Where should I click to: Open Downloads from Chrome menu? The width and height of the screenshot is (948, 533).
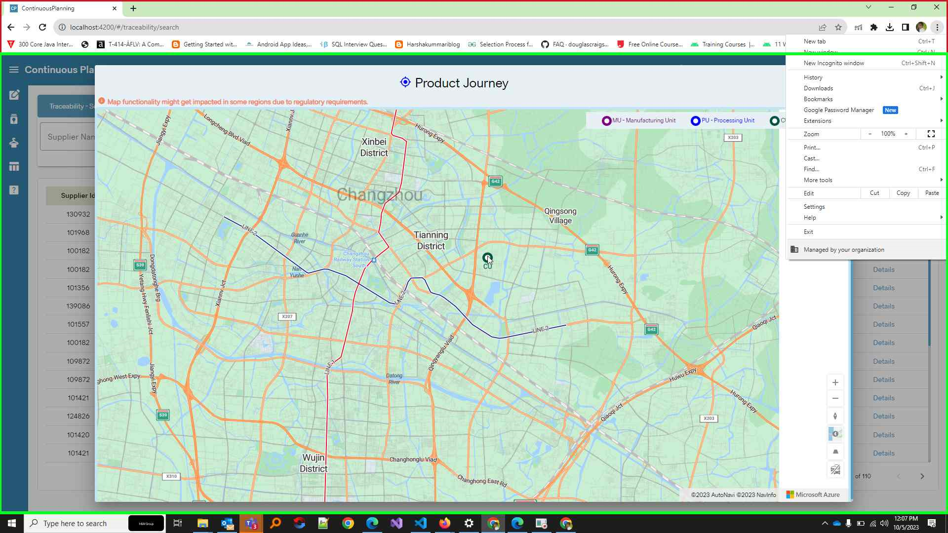point(867,88)
